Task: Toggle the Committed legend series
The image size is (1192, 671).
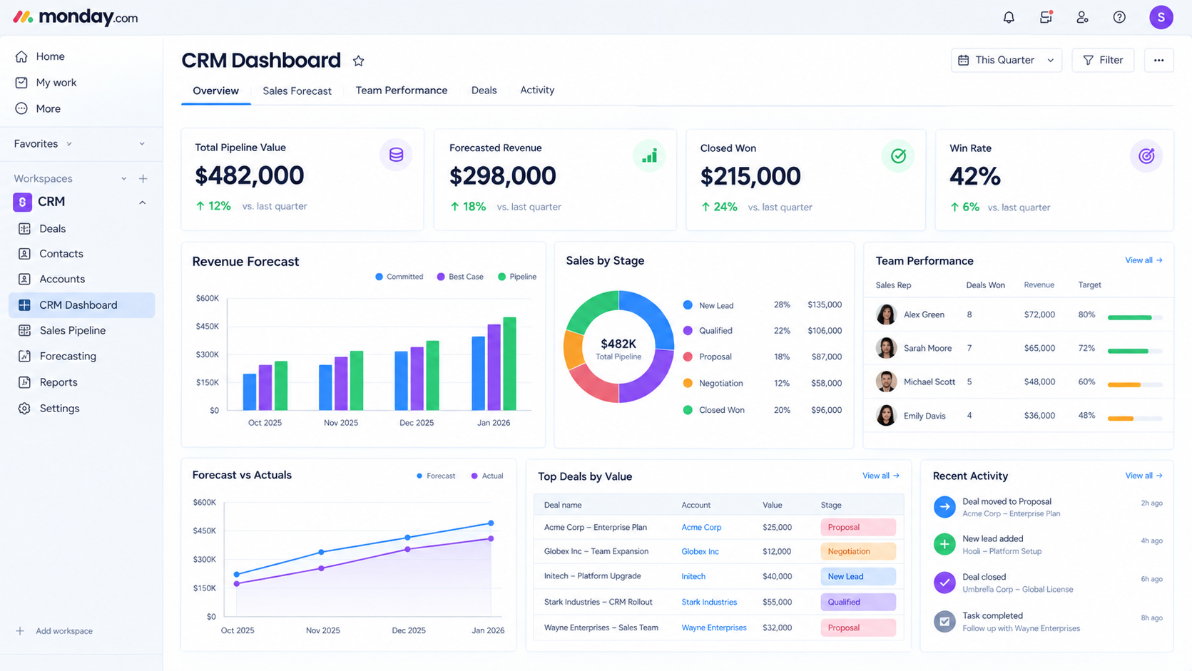Action: pyautogui.click(x=399, y=277)
